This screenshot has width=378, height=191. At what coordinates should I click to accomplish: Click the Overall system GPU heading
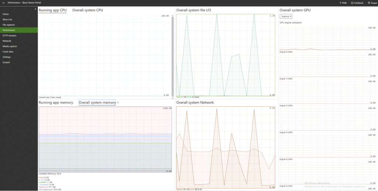tap(295, 10)
